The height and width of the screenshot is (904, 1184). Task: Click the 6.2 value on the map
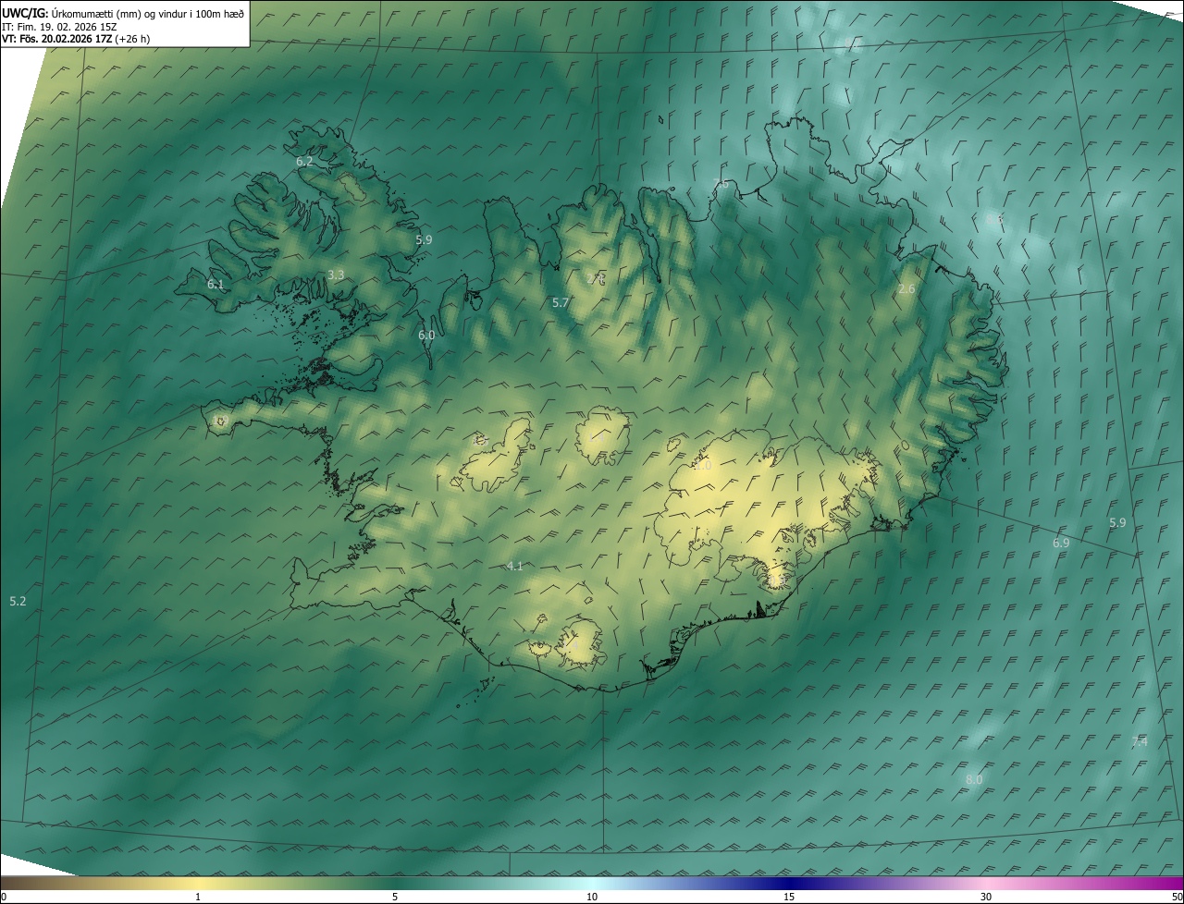coord(304,161)
